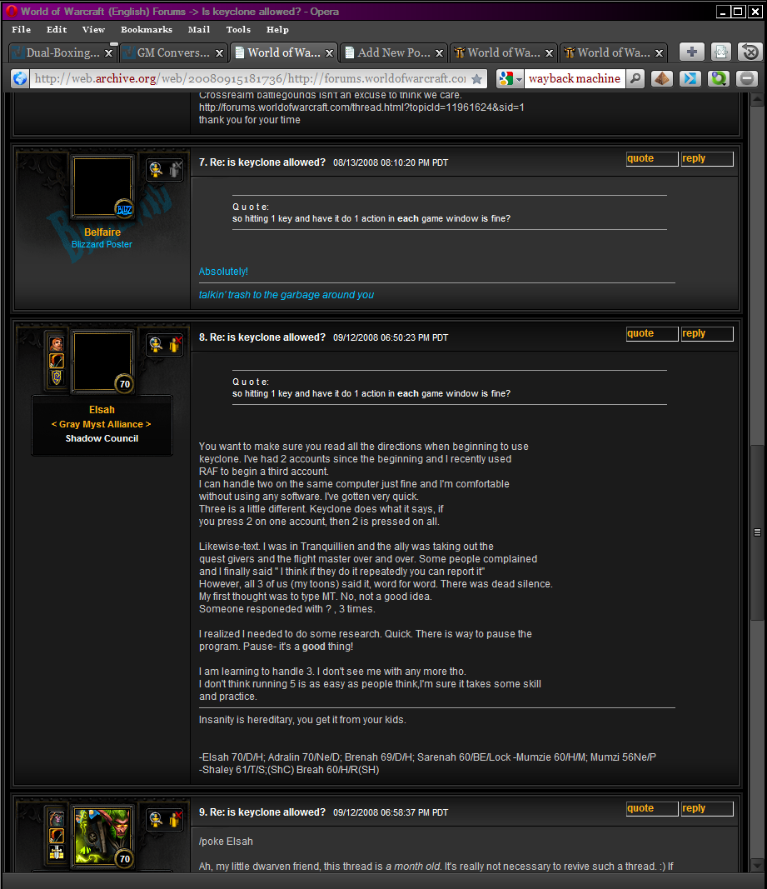Search Belfaire's posts via magnifier icon
The height and width of the screenshot is (889, 767).
click(156, 169)
